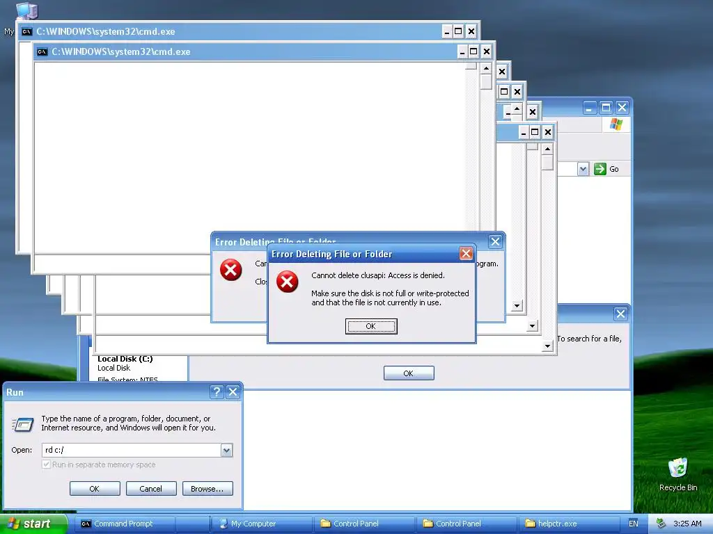
Task: Click OK in the search message dialog
Action: click(x=409, y=373)
